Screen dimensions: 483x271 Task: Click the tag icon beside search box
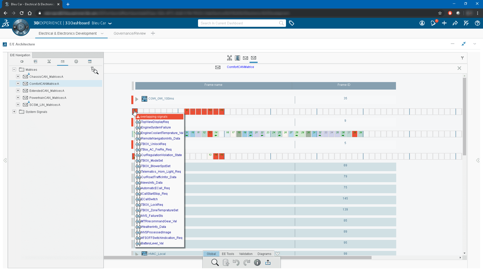292,23
